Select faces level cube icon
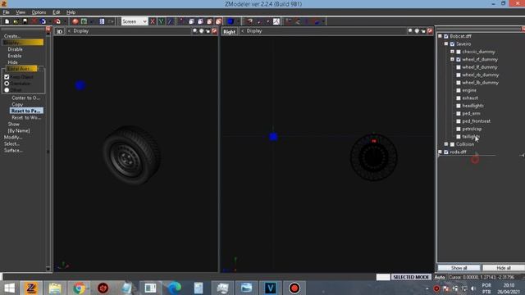Viewport: 525px width, 295px height. click(200, 21)
